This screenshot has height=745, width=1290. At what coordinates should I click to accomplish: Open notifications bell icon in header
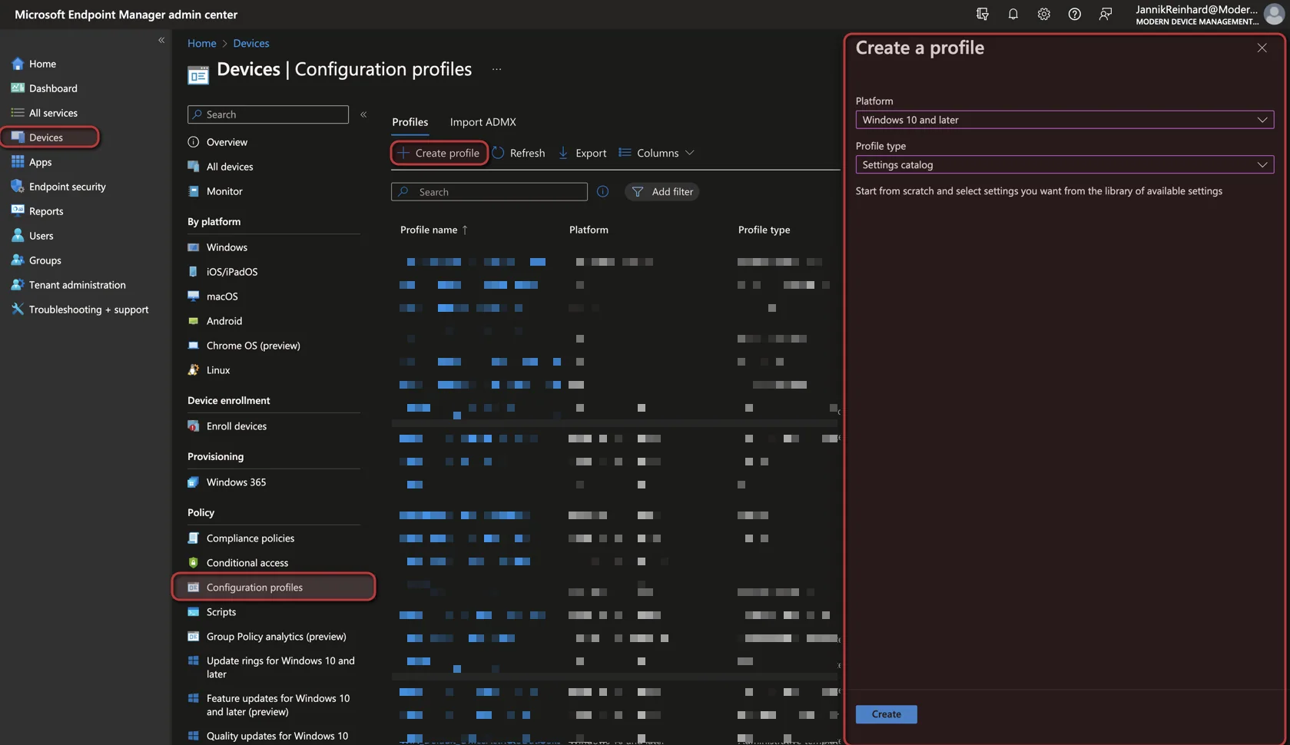(1013, 14)
